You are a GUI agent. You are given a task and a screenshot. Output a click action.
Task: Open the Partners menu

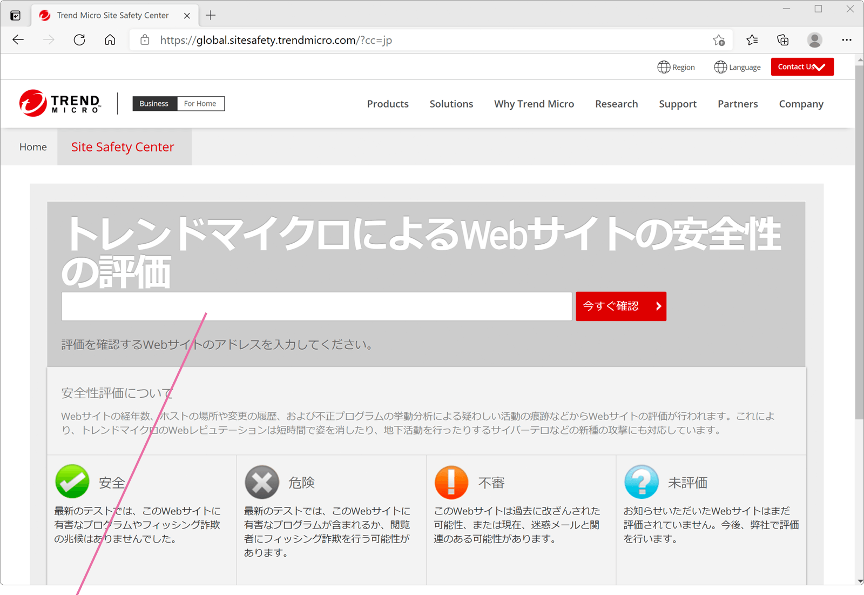[x=738, y=104]
